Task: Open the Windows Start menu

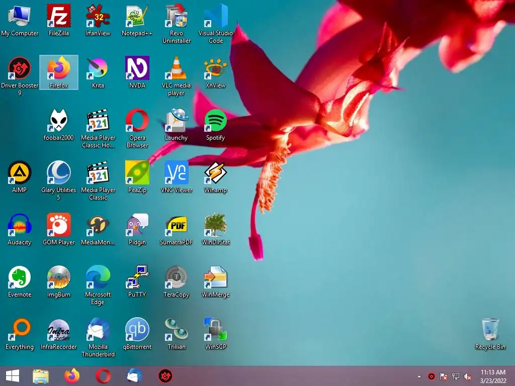Action: pos(13,376)
